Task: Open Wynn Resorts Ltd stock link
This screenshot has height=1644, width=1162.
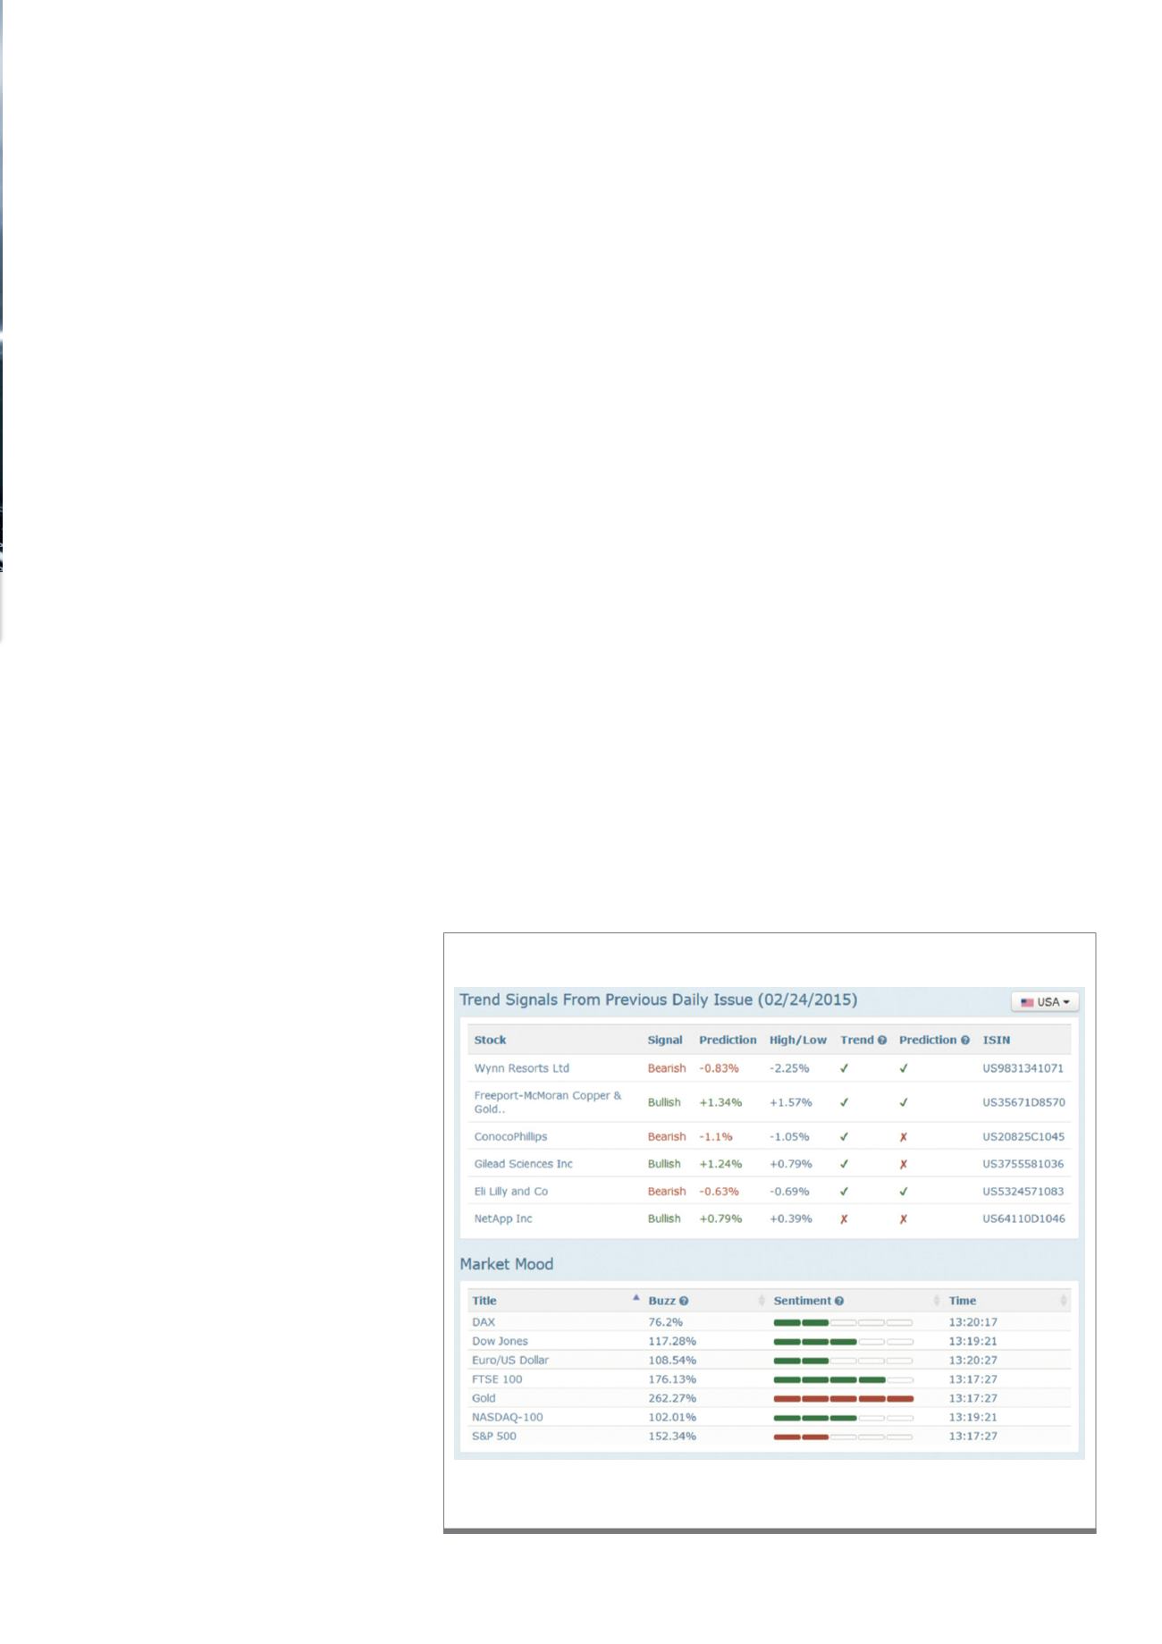Action: (x=521, y=1068)
